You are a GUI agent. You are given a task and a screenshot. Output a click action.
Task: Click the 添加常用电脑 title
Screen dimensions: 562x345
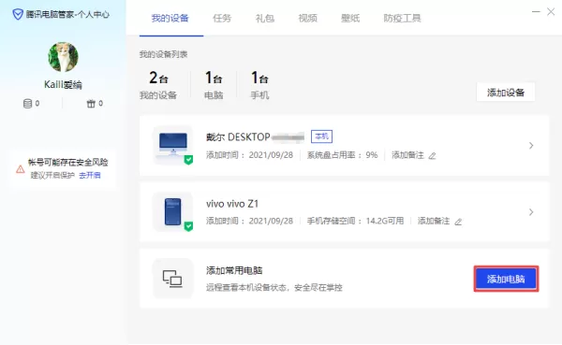[x=234, y=270]
